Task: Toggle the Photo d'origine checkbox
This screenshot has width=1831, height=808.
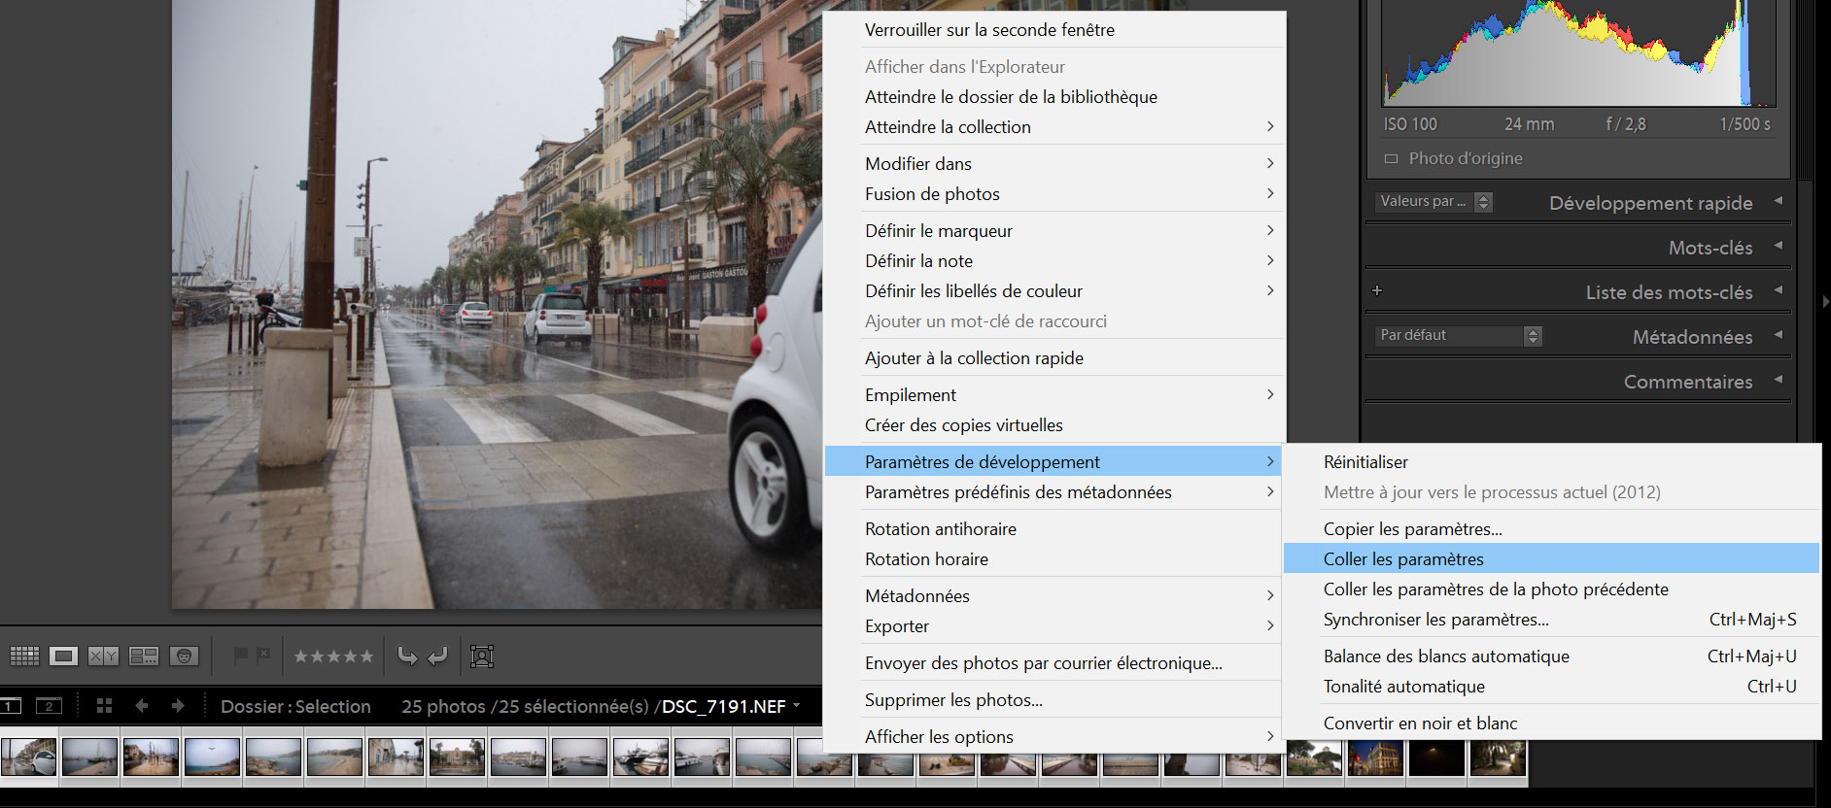Action: [1391, 158]
